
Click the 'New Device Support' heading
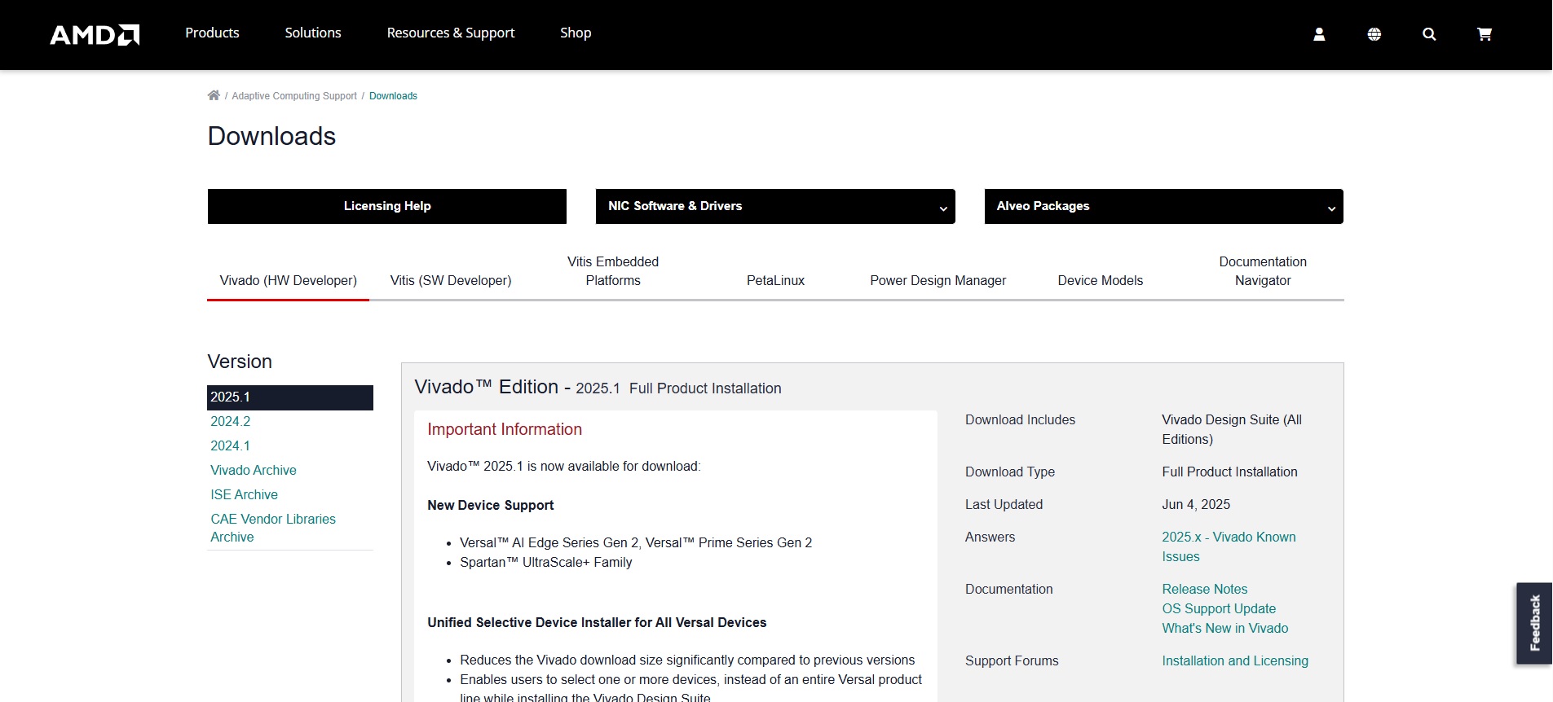(x=490, y=505)
